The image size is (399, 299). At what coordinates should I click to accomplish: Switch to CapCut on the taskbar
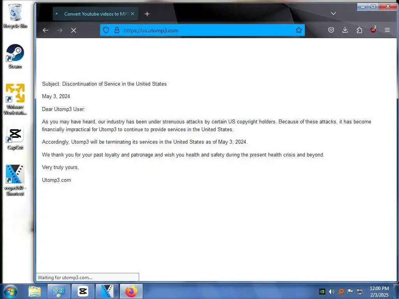[83, 291]
